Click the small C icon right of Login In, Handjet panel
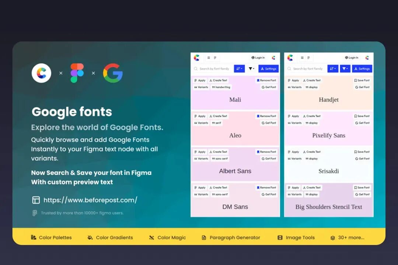The image size is (398, 265). click(x=367, y=58)
